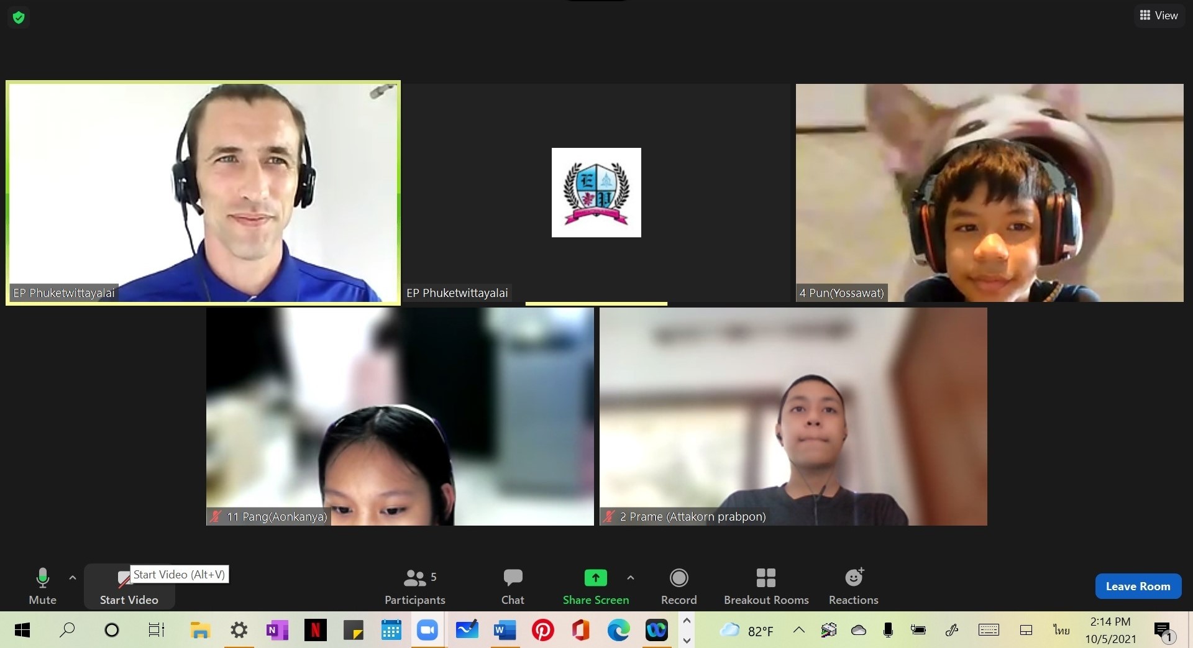Switch the ไทย input language indicator
The image size is (1193, 648).
coord(1061,631)
